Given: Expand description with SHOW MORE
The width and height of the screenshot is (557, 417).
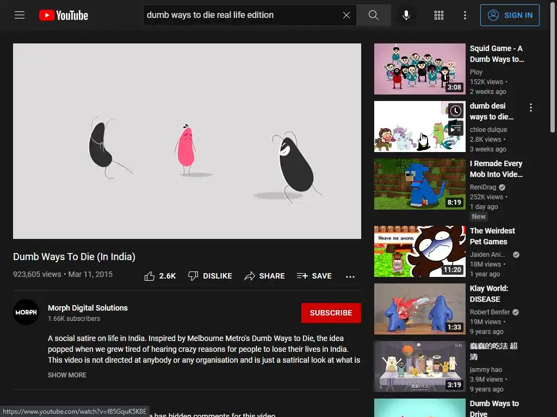Looking at the screenshot, I should [67, 375].
